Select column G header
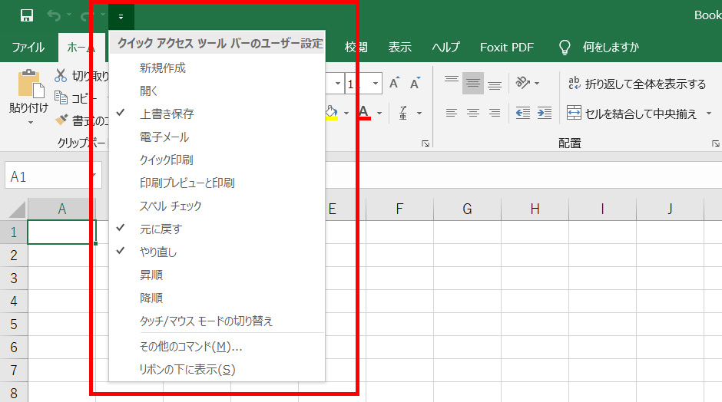722x402 pixels. tap(467, 209)
